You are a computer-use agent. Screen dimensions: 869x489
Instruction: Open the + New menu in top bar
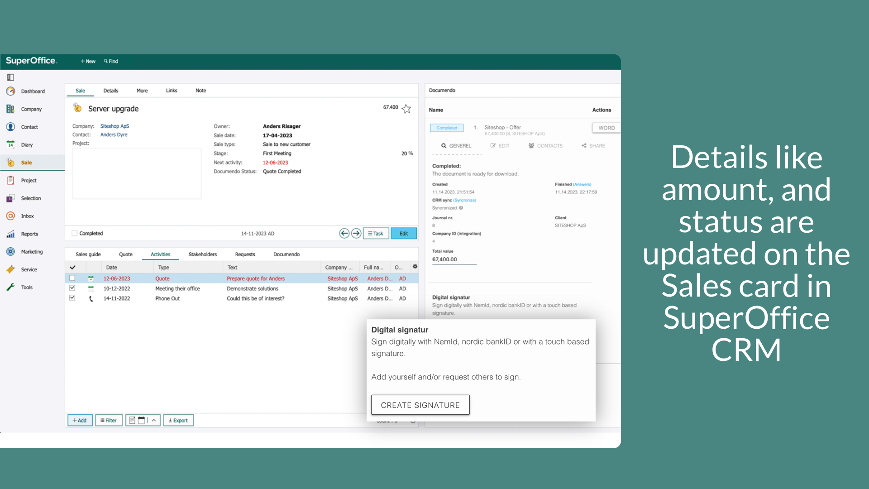click(88, 61)
